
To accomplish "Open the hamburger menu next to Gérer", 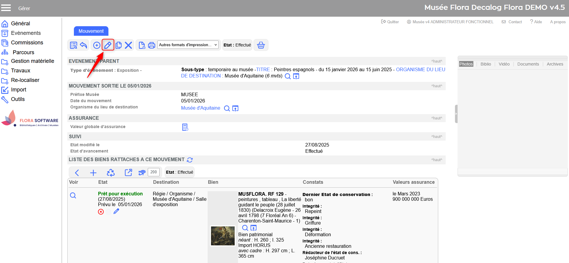I will (x=6, y=8).
